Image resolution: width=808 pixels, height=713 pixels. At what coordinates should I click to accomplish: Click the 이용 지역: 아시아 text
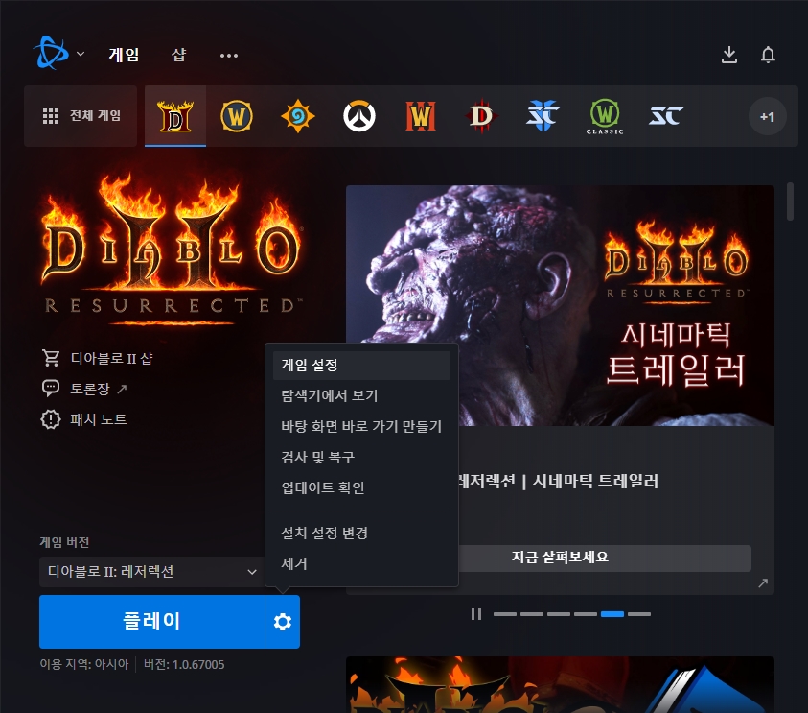pos(84,664)
